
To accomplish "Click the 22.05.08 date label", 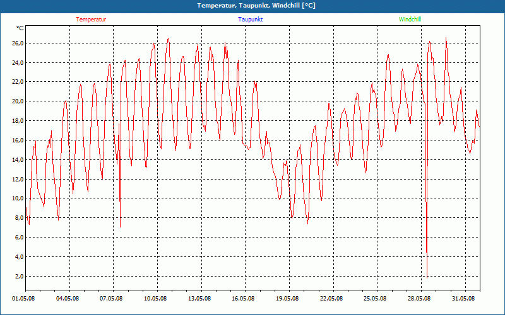I will [331, 298].
